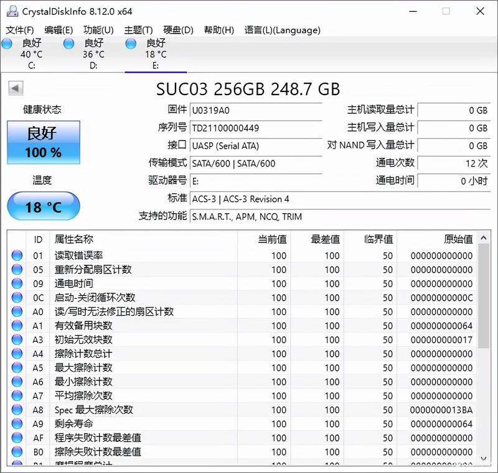Click status circle for attribute A0 row
Image resolution: width=498 pixels, height=473 pixels.
coord(17,311)
